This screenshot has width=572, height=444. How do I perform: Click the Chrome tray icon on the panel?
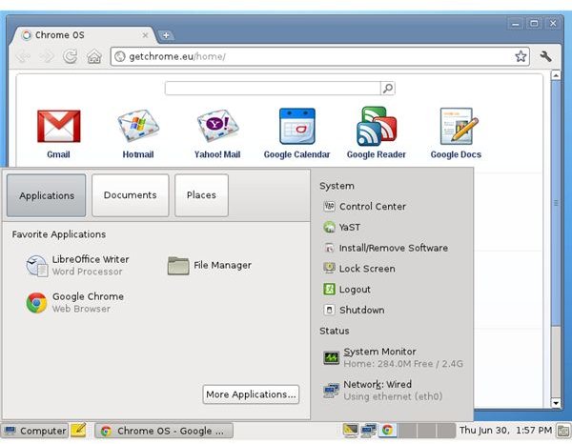387,431
